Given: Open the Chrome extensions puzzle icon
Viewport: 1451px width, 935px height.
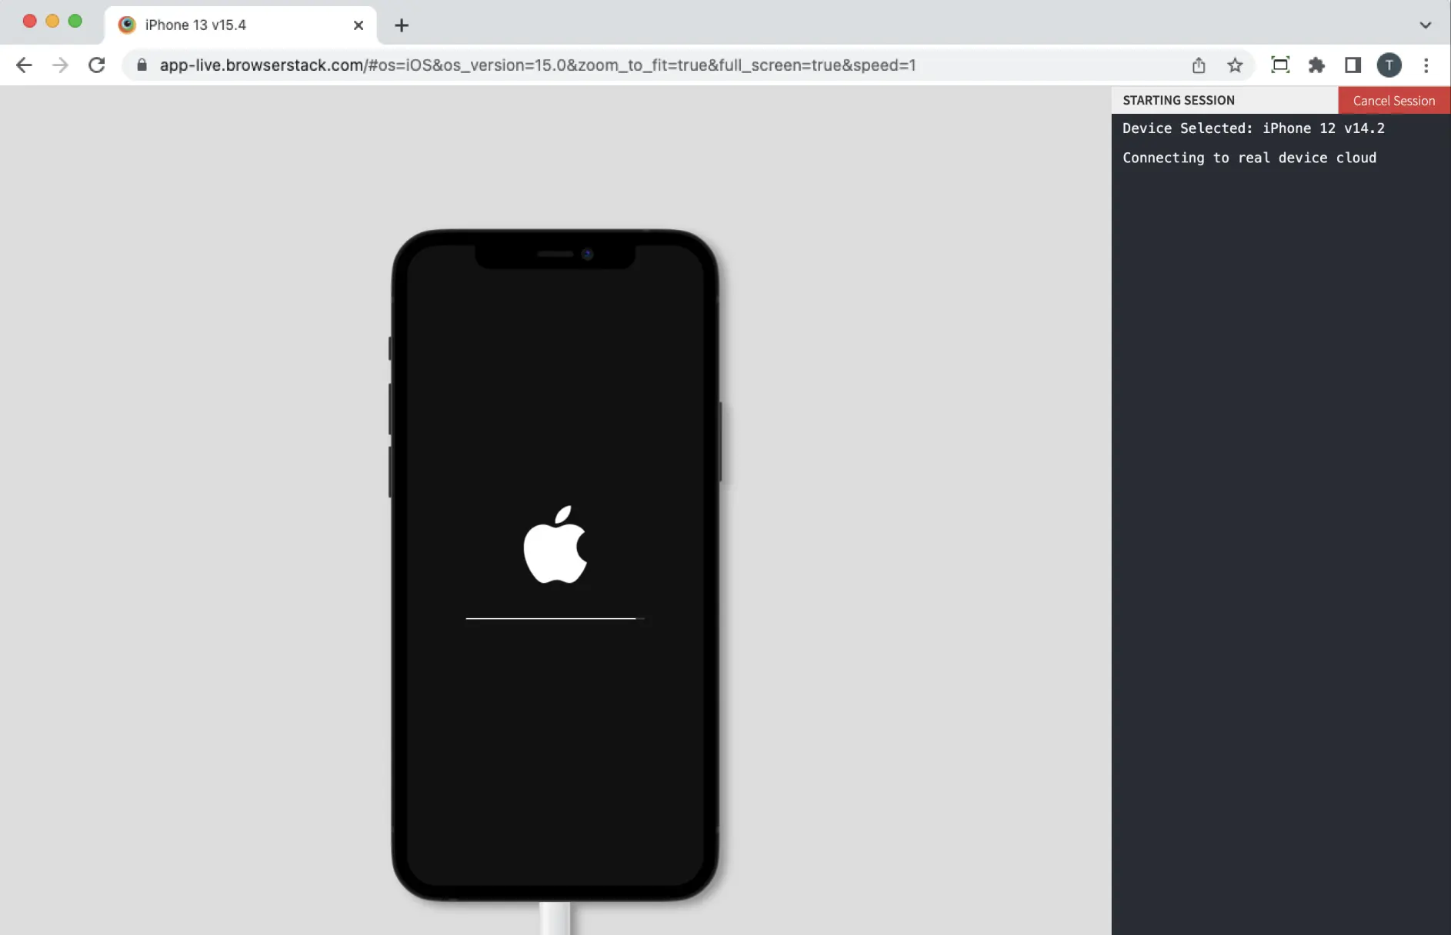Looking at the screenshot, I should click(1316, 65).
